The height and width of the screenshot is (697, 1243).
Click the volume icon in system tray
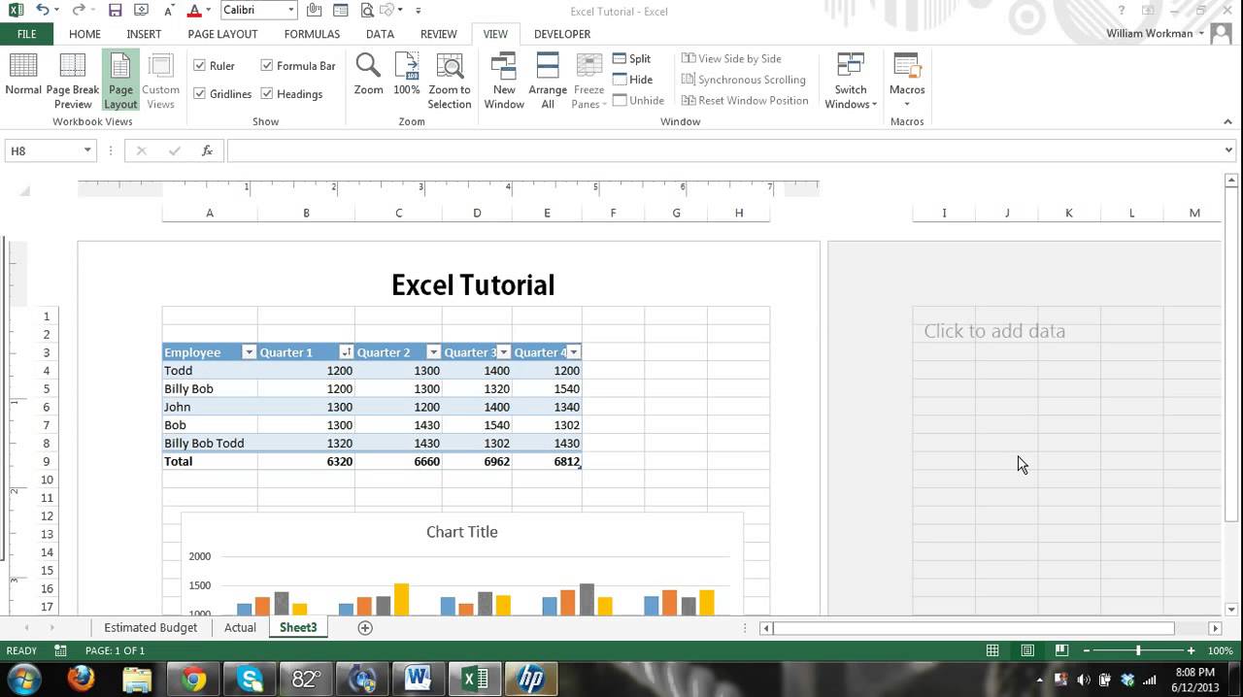pos(1083,680)
